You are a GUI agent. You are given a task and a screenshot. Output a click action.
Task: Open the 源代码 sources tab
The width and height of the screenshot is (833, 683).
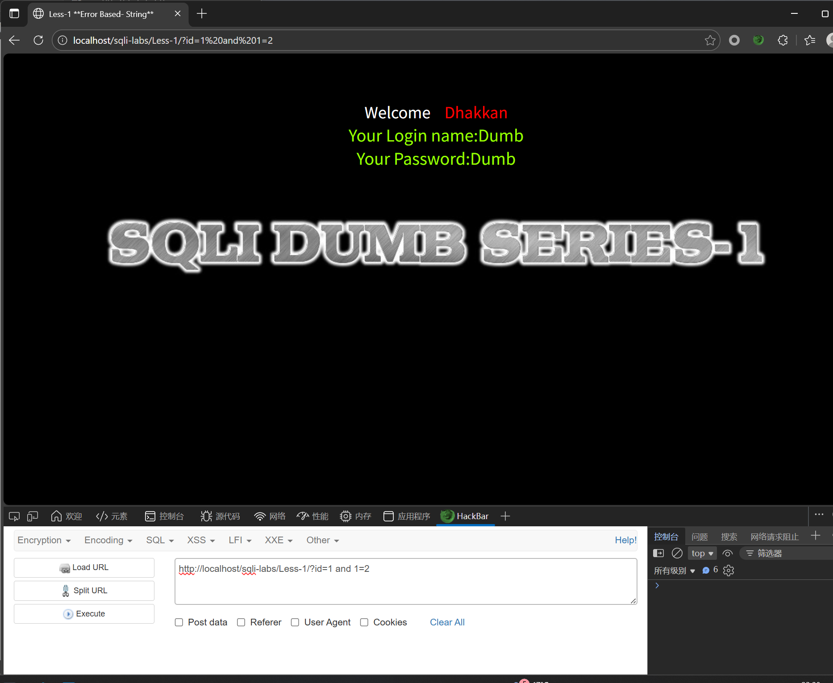coord(220,516)
